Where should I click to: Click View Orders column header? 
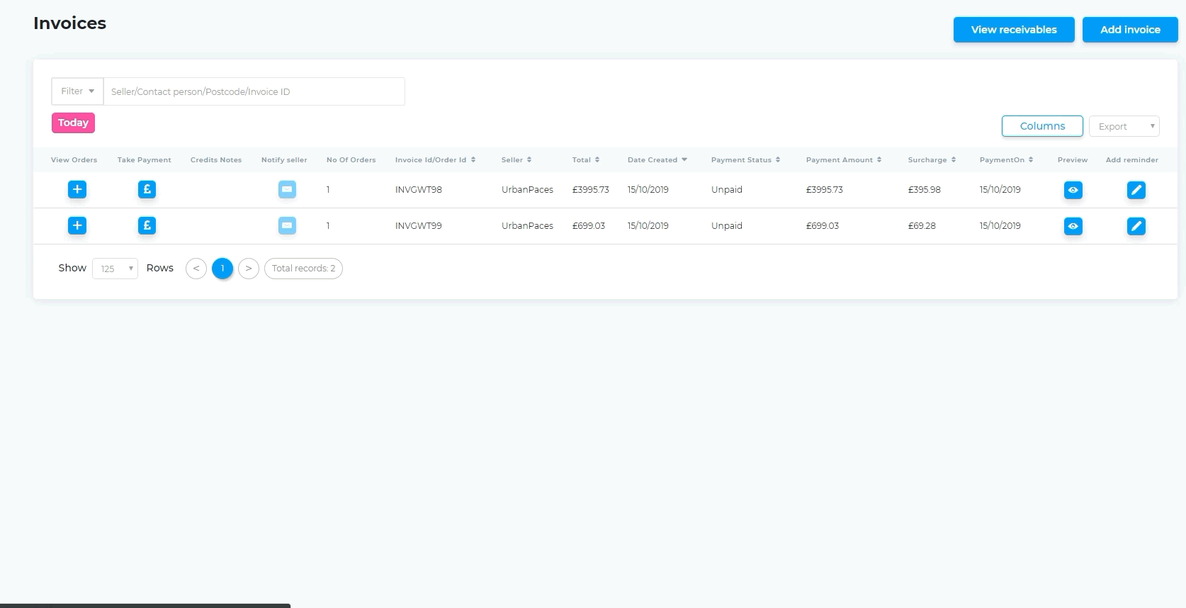coord(74,160)
